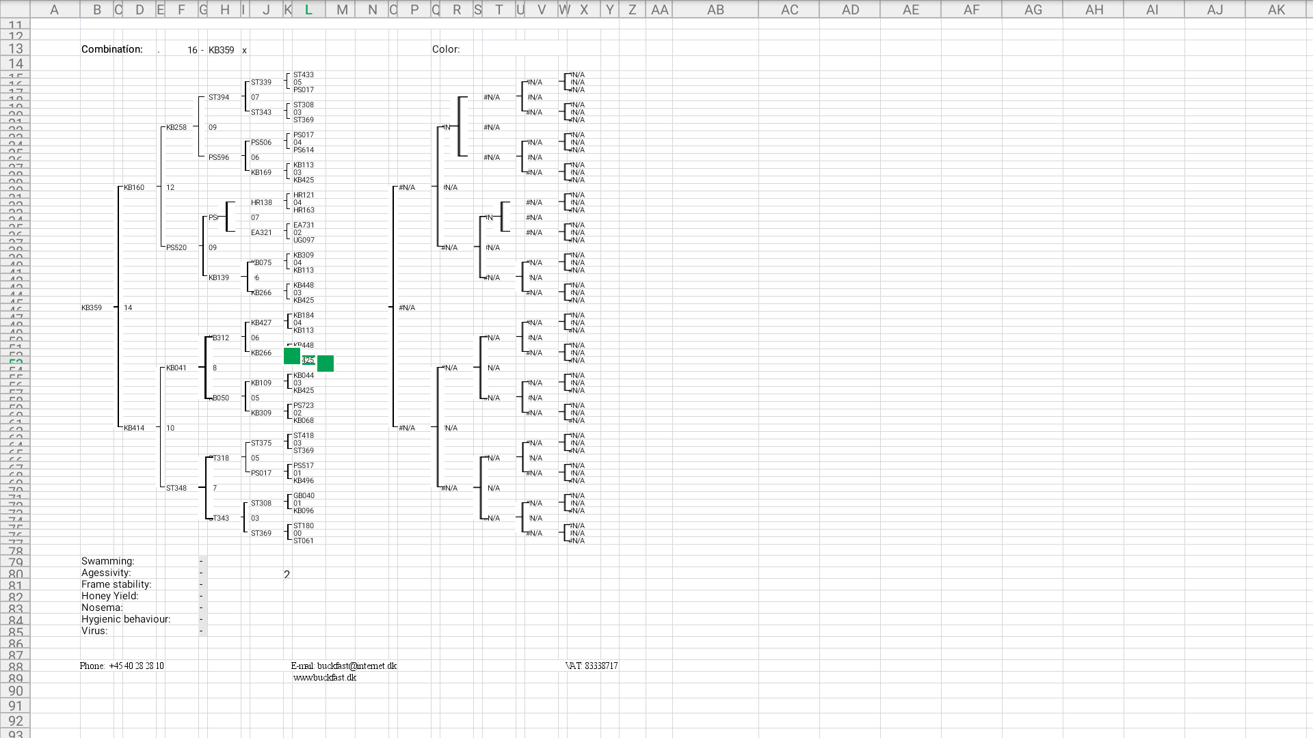
Task: Select row header 80
Action: [x=15, y=574]
